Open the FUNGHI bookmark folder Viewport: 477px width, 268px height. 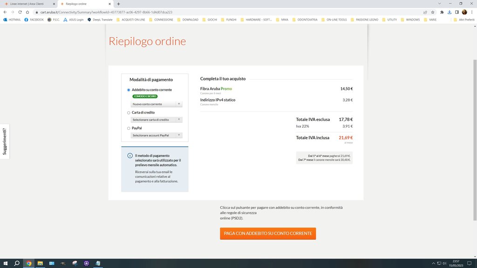coord(228,20)
